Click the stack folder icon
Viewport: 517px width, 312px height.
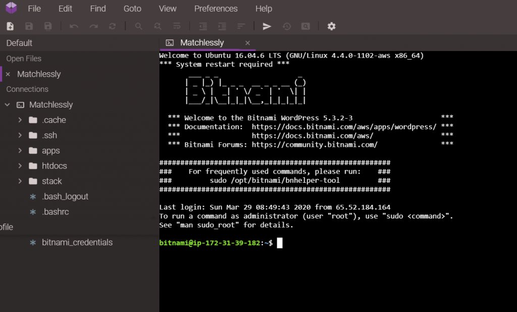[33, 181]
